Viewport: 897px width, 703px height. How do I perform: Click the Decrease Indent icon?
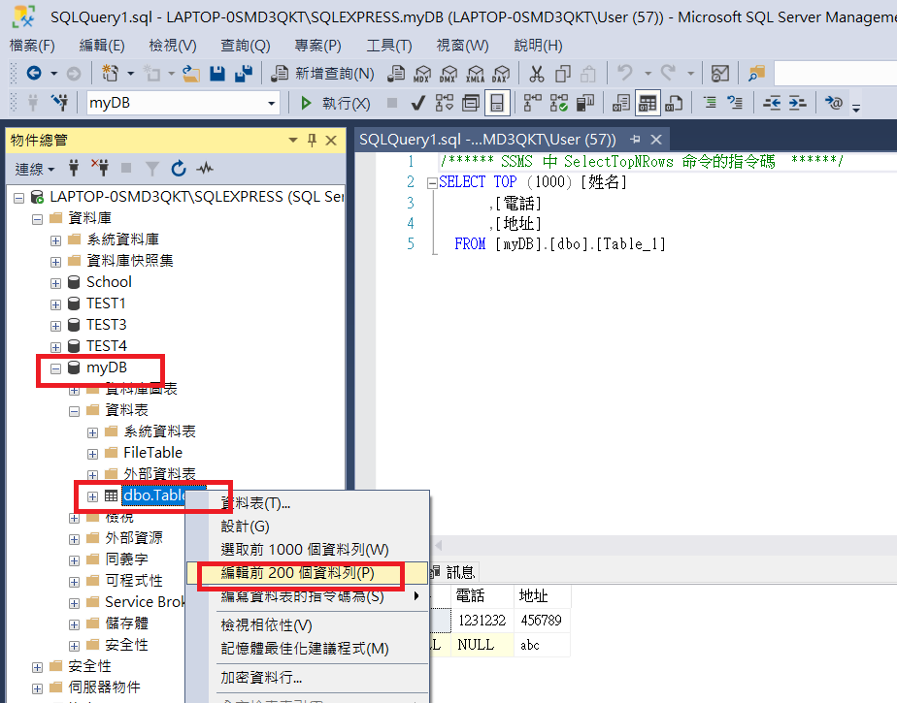pos(772,104)
